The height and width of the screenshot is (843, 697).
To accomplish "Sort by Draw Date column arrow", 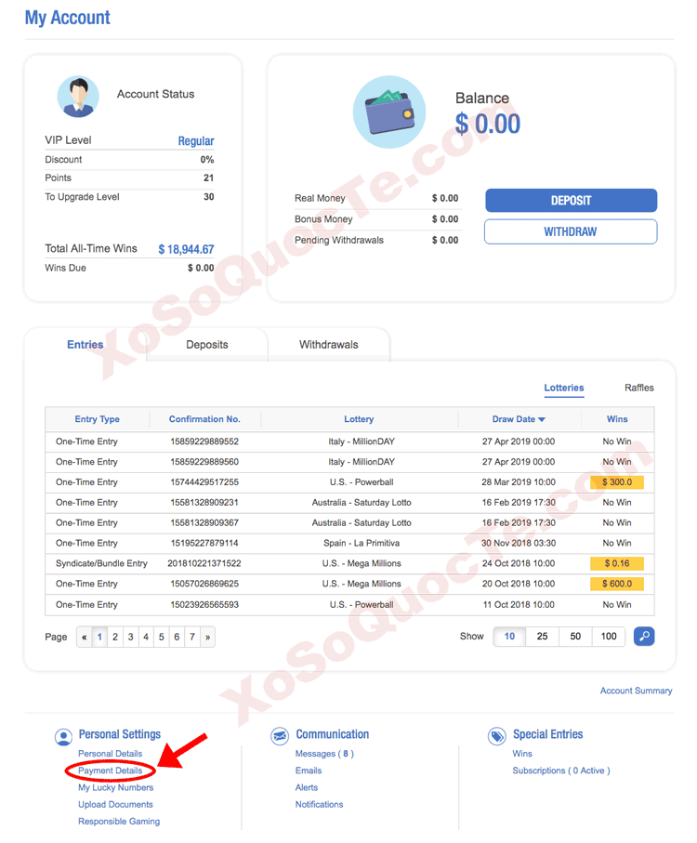I will tap(542, 420).
